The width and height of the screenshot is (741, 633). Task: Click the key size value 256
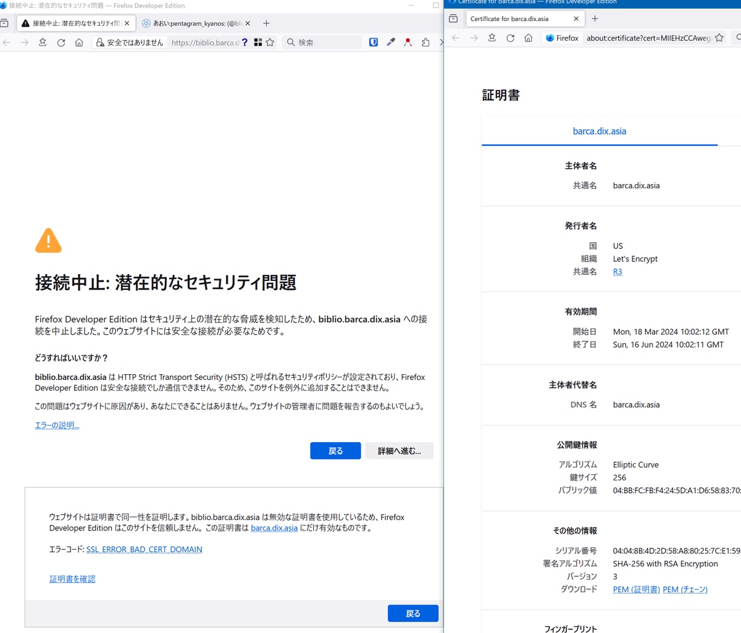click(619, 478)
